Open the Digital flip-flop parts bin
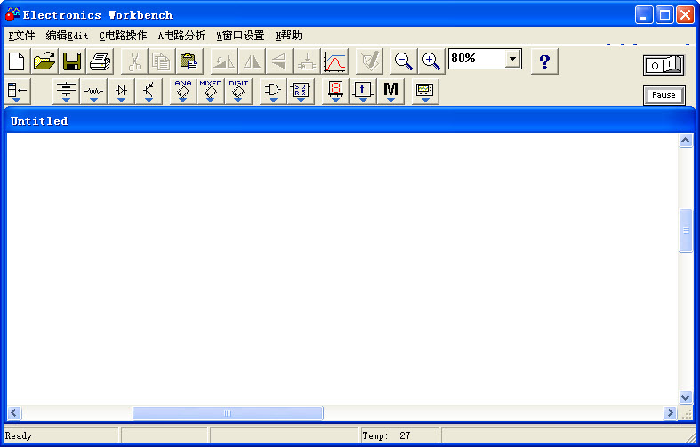The height and width of the screenshot is (447, 700). [301, 92]
